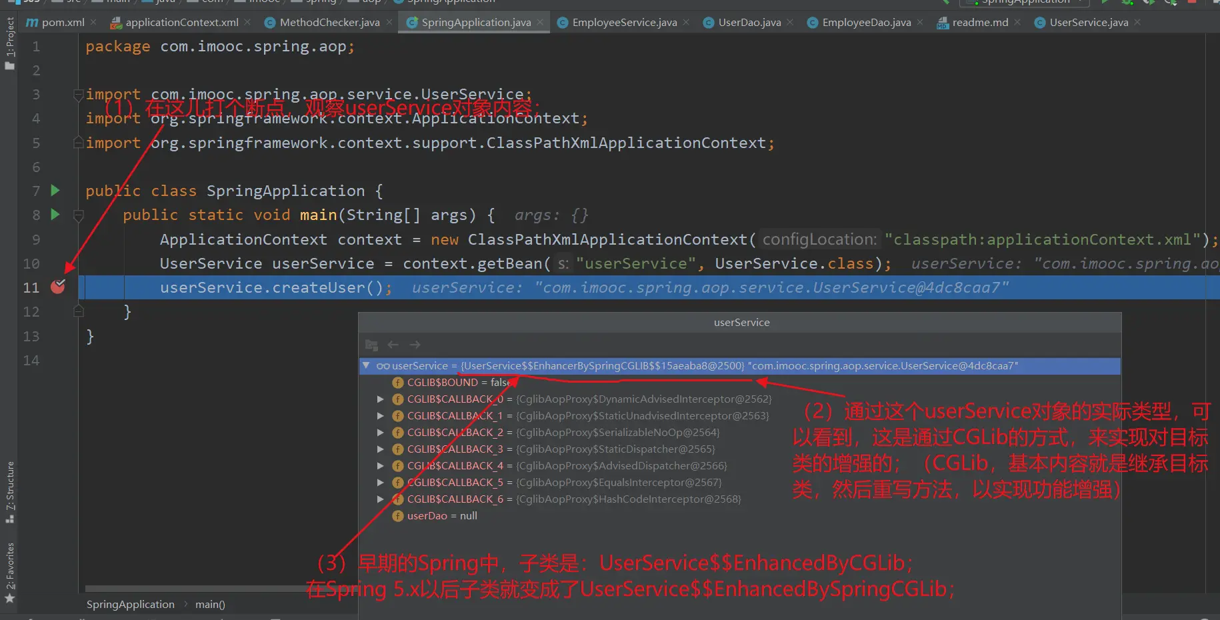Run the SpringApplication class from gutter
The height and width of the screenshot is (620, 1220).
click(x=55, y=191)
